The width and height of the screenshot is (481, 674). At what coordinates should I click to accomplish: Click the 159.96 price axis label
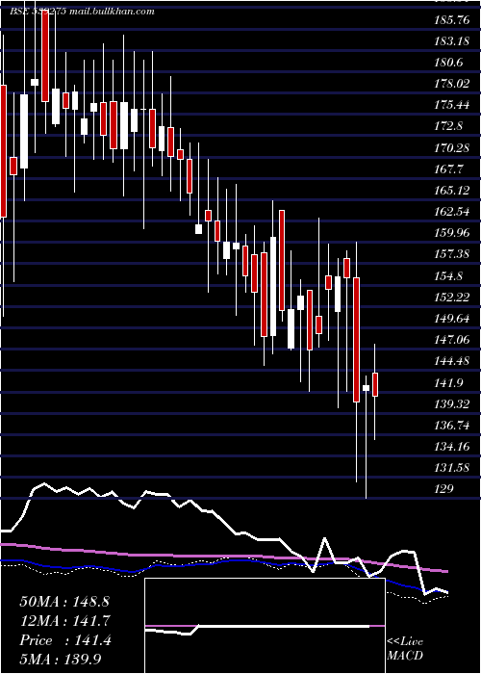[452, 233]
